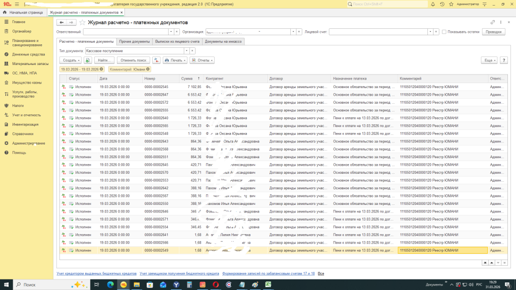516x290 pixels.
Task: Switch to Начальная страница tab
Action: 23,13
